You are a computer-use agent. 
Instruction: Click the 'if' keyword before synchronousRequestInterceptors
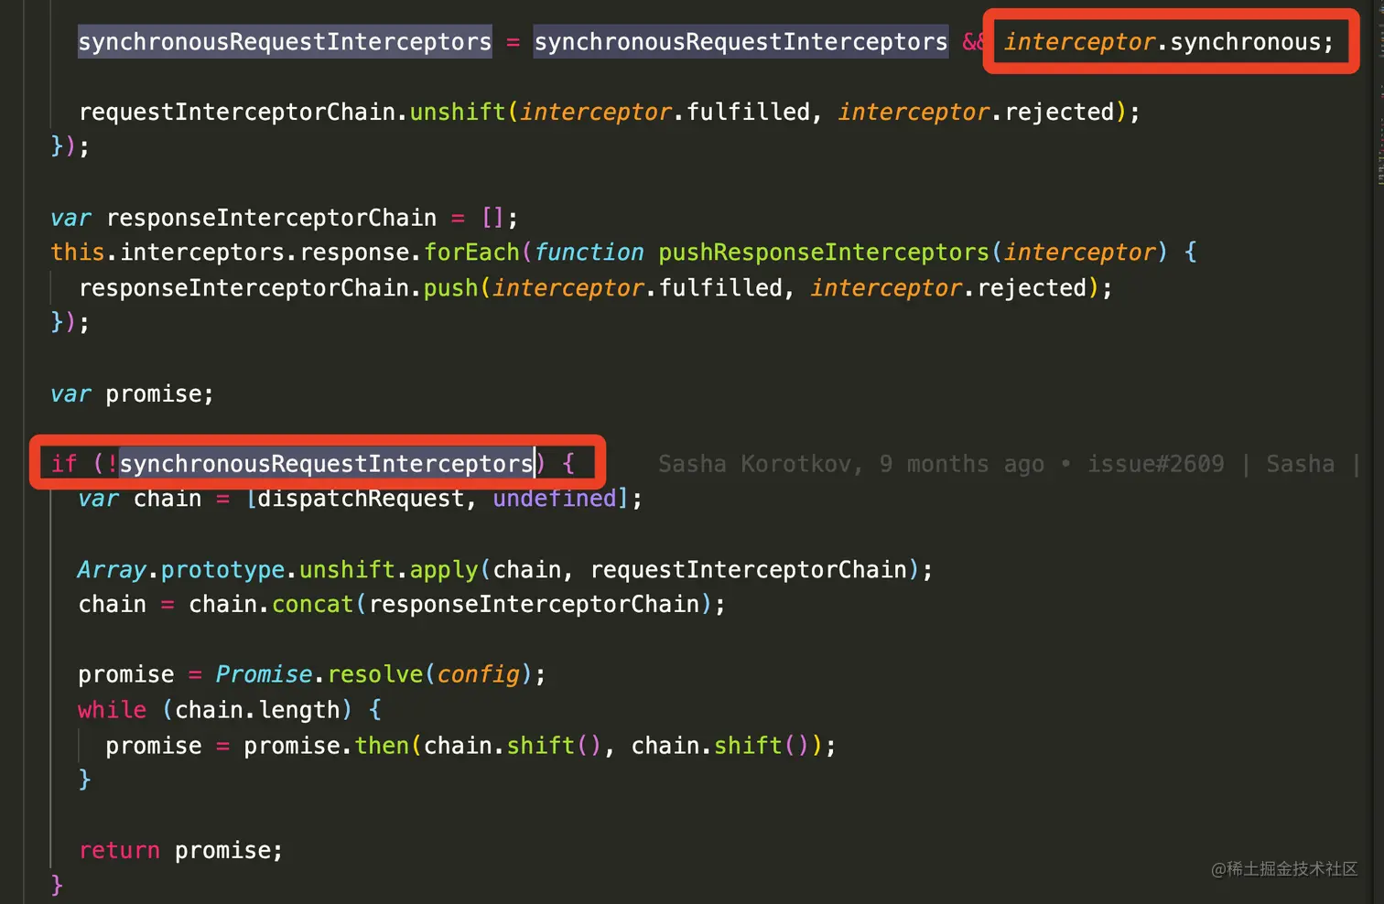click(64, 464)
